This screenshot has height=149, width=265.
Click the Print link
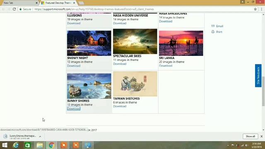pyautogui.click(x=219, y=32)
